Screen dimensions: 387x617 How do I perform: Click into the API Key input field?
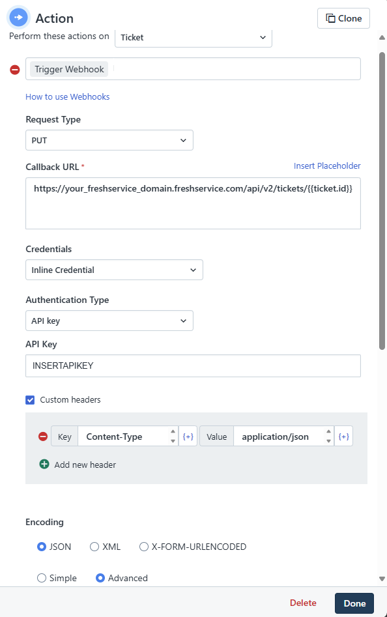point(193,366)
